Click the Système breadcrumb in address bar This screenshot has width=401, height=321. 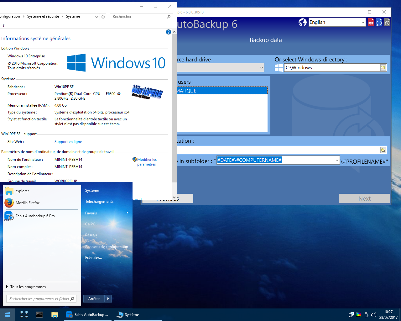point(73,16)
